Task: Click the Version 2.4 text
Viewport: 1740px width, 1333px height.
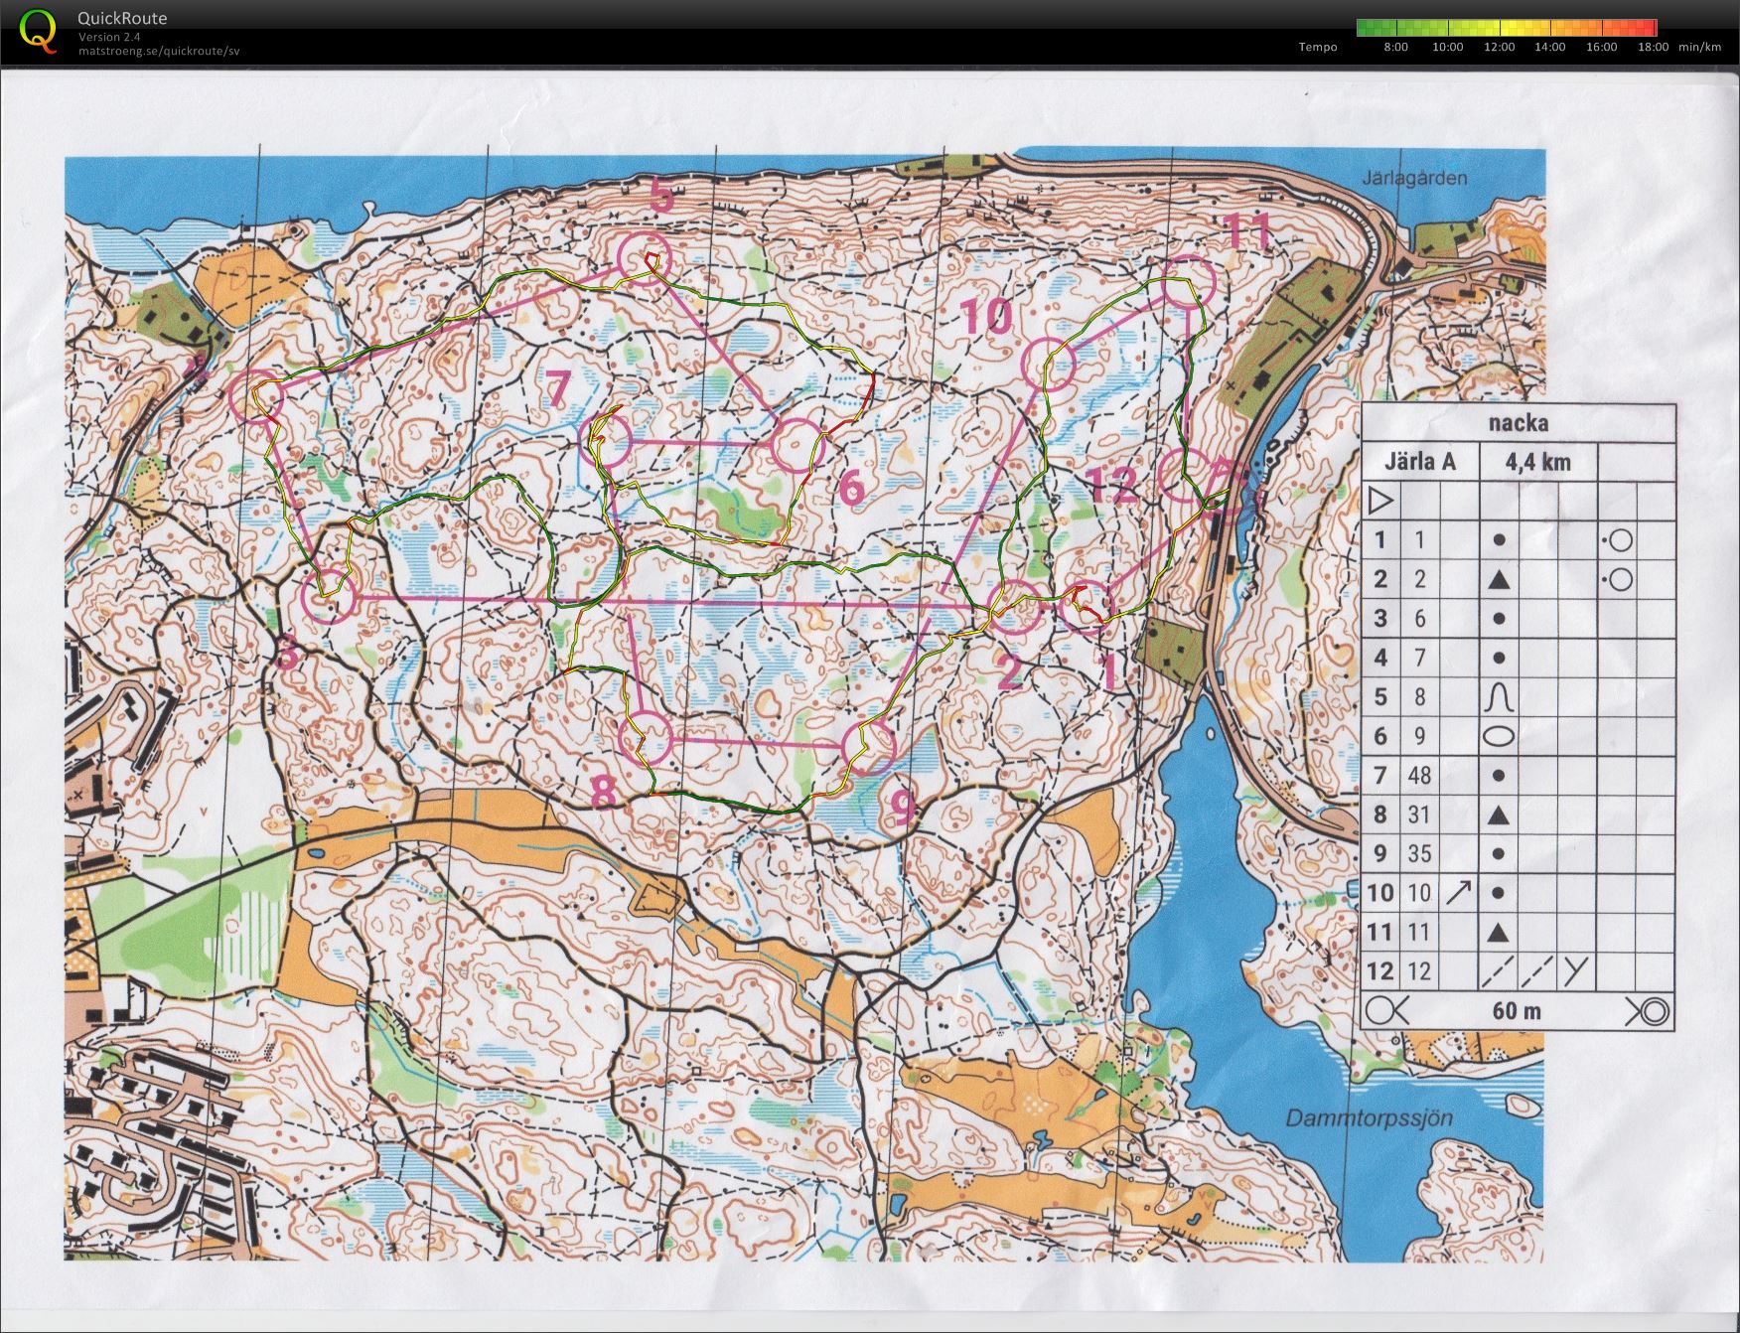Action: (109, 37)
